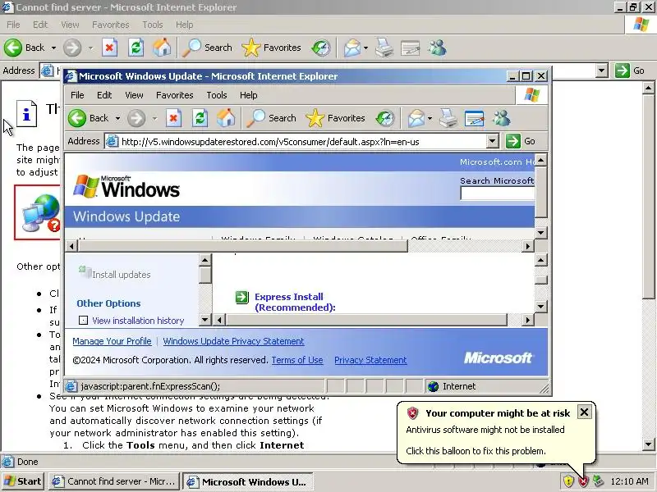Open Favorites star in Windows Update window
The height and width of the screenshot is (492, 657).
pyautogui.click(x=315, y=118)
